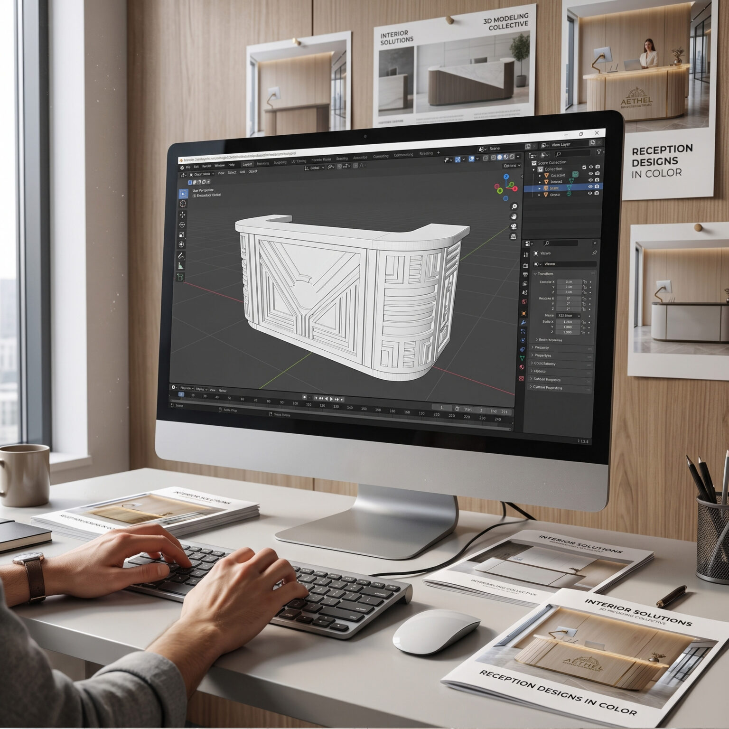Open the outliner filter funnel icon

click(x=599, y=152)
